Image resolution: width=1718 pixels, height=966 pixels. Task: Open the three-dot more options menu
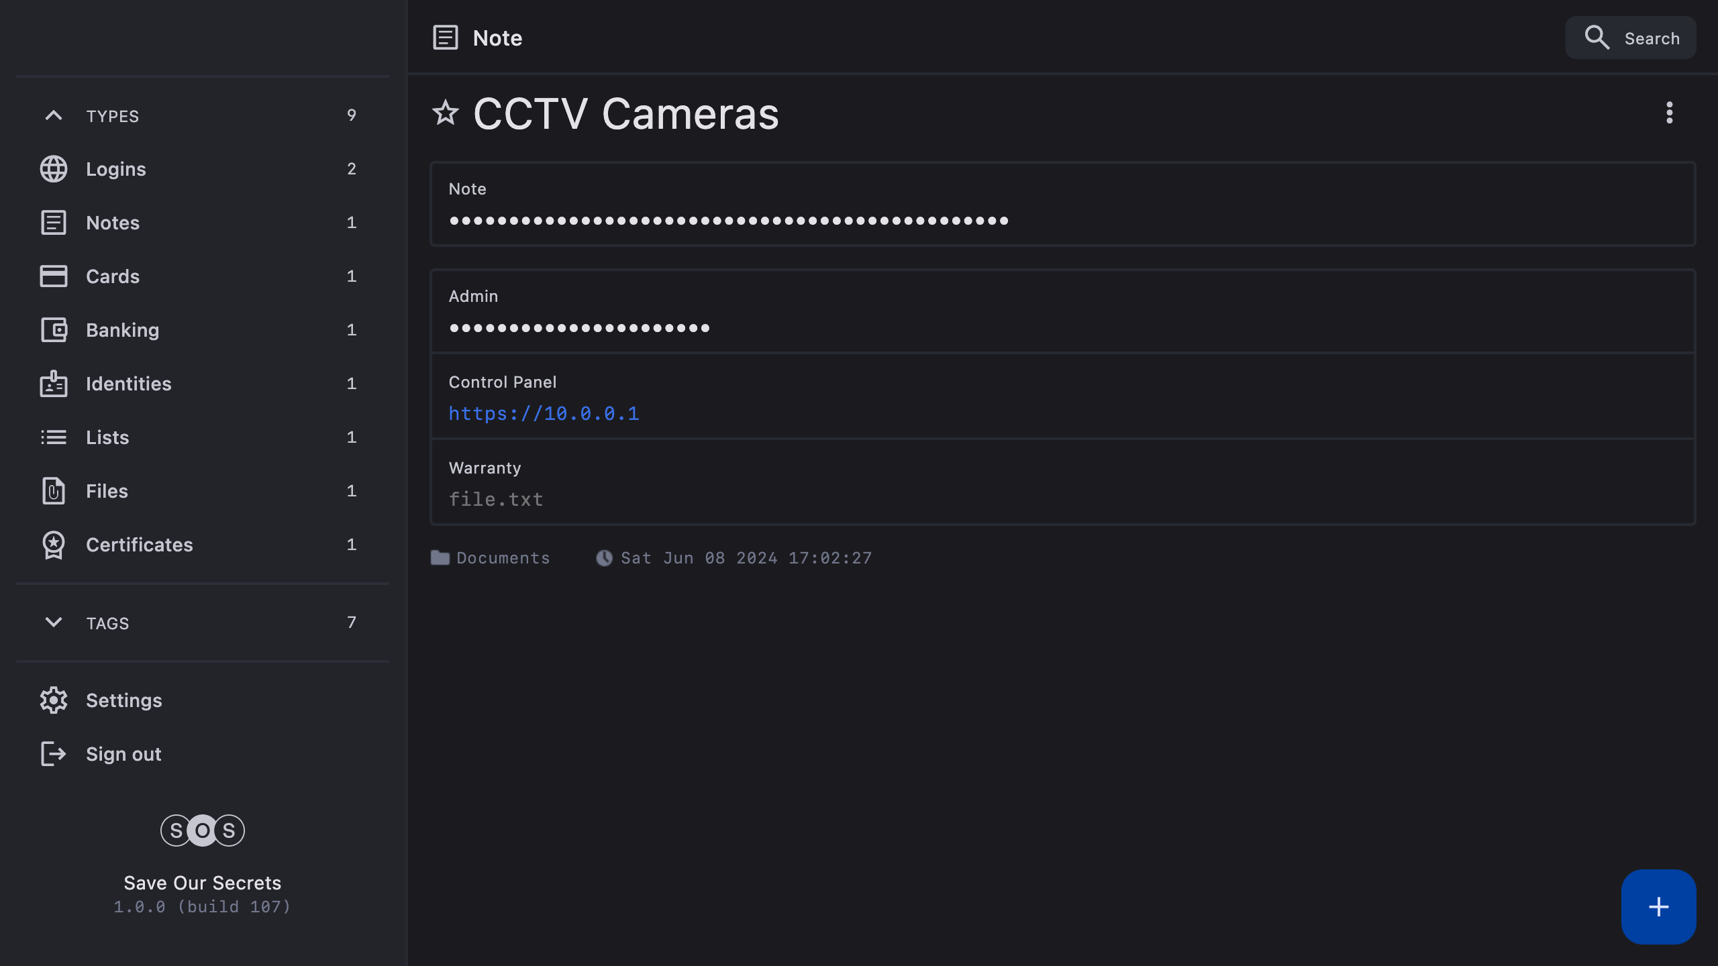point(1669,113)
